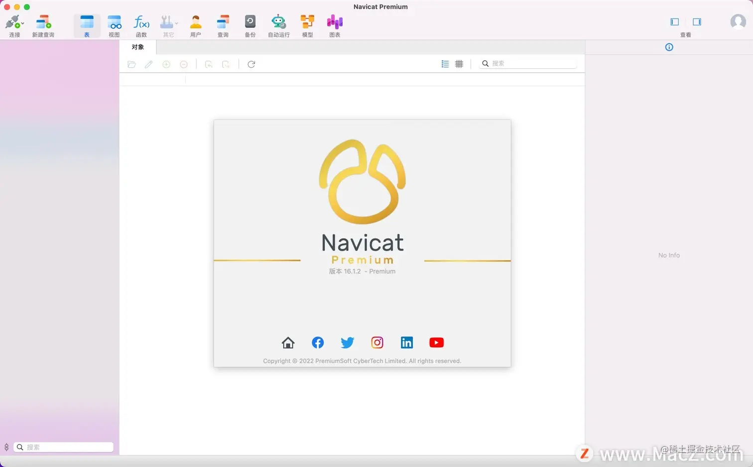753x467 pixels.
Task: Click the import wizard icon
Action: point(209,64)
